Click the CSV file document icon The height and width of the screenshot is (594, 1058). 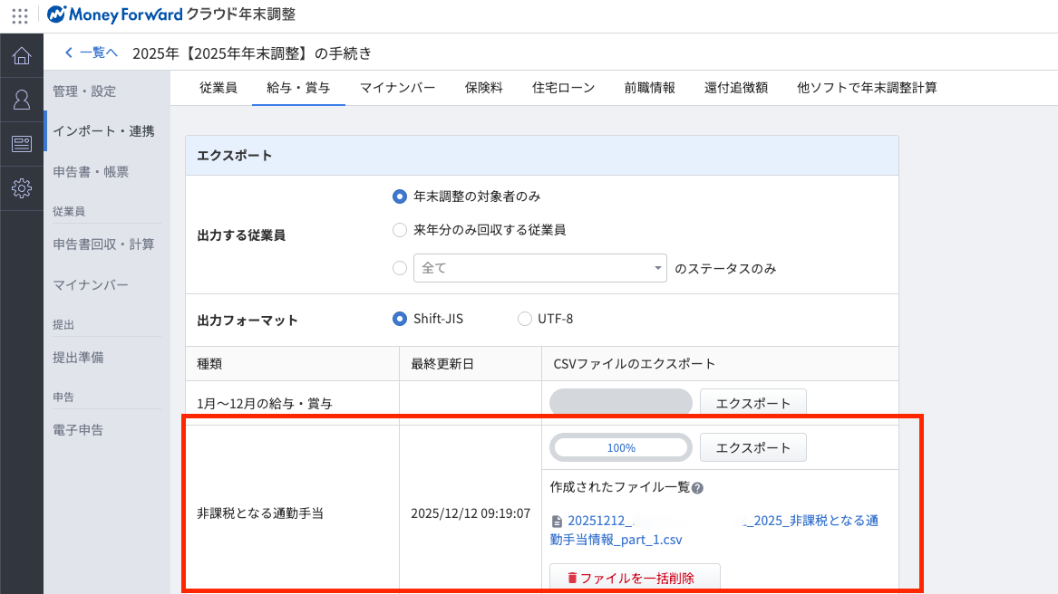coord(556,521)
